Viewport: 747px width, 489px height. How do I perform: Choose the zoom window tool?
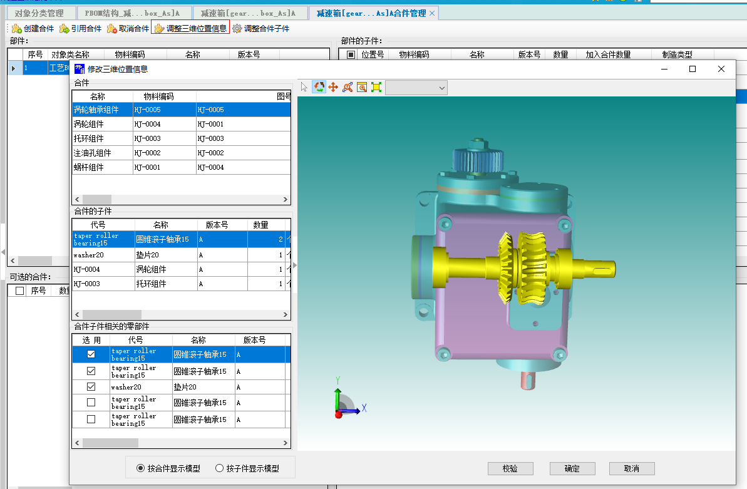pyautogui.click(x=362, y=88)
